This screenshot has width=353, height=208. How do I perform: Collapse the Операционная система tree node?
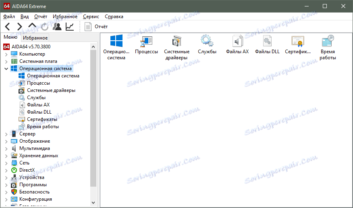tap(6, 69)
